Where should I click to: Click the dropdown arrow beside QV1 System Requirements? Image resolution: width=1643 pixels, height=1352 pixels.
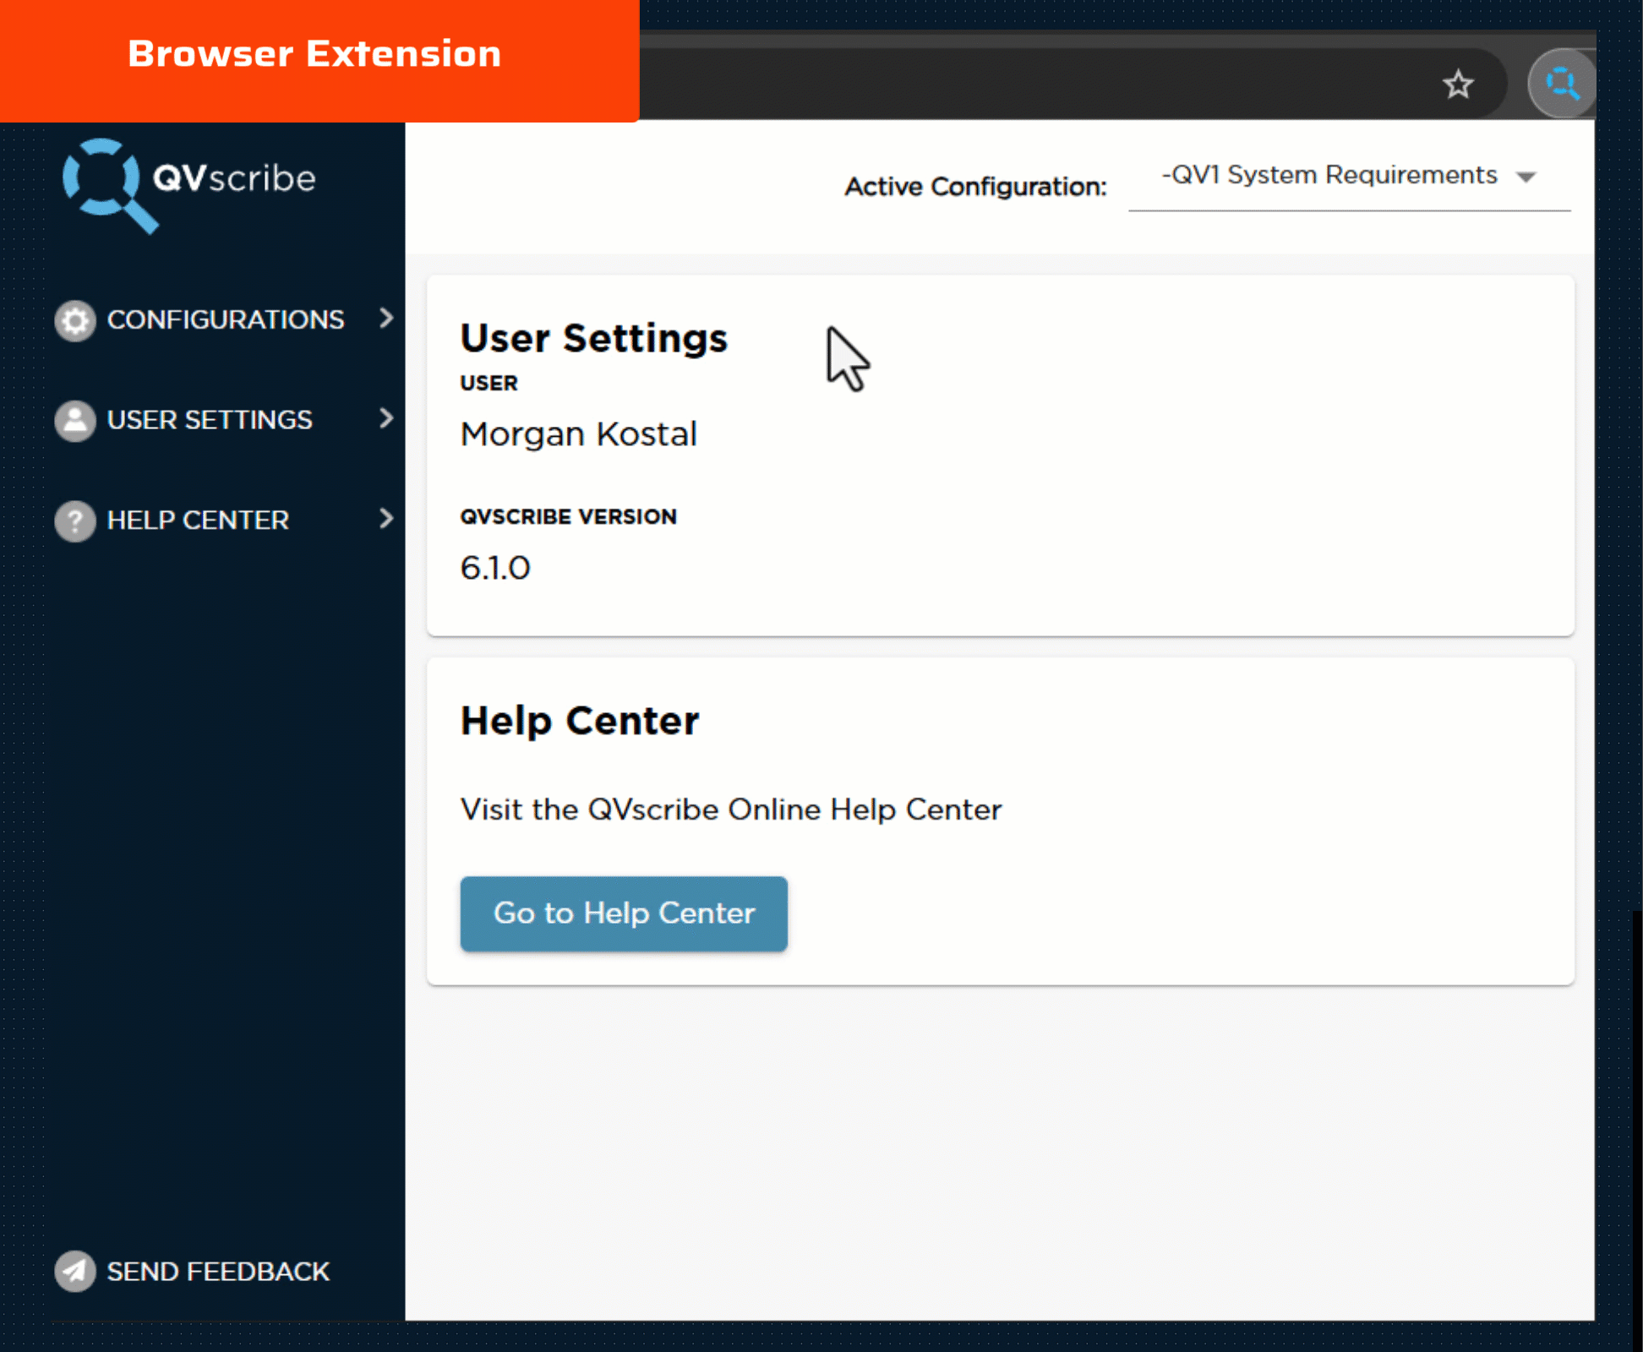tap(1526, 177)
